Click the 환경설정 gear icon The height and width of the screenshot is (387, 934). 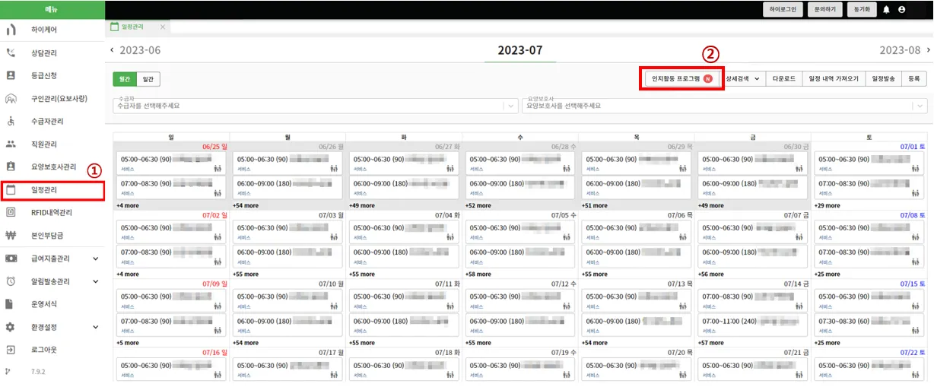tap(11, 327)
